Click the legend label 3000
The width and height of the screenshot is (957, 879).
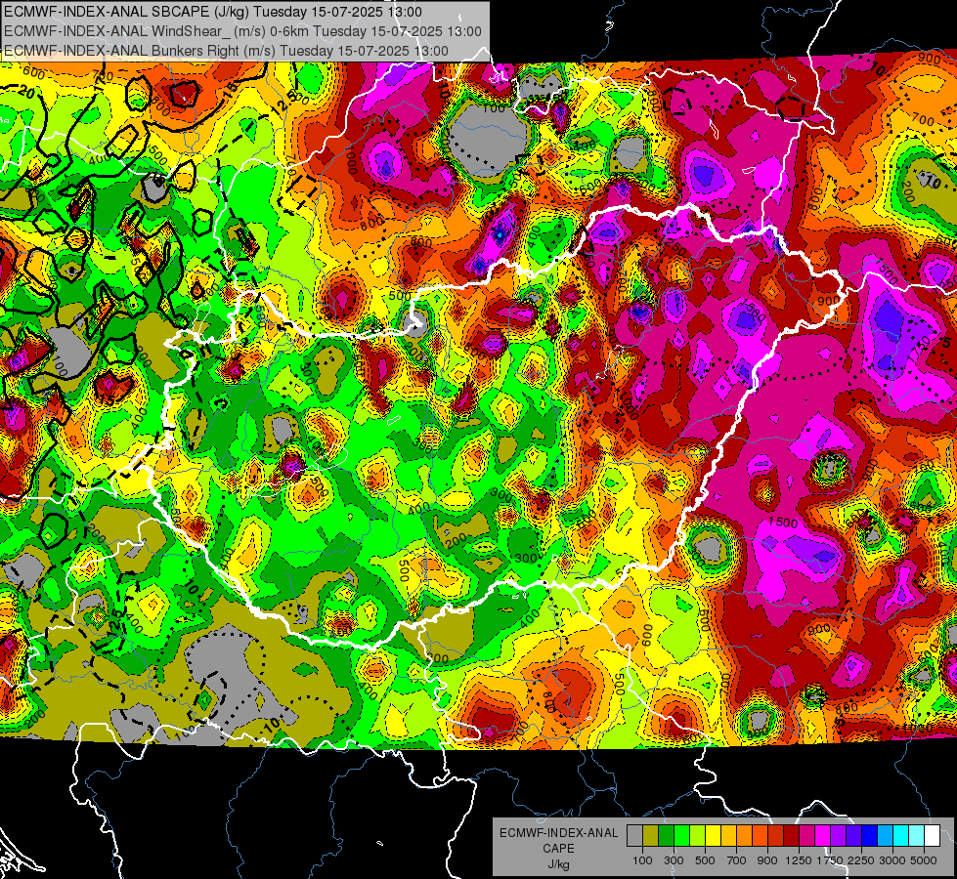tap(892, 860)
